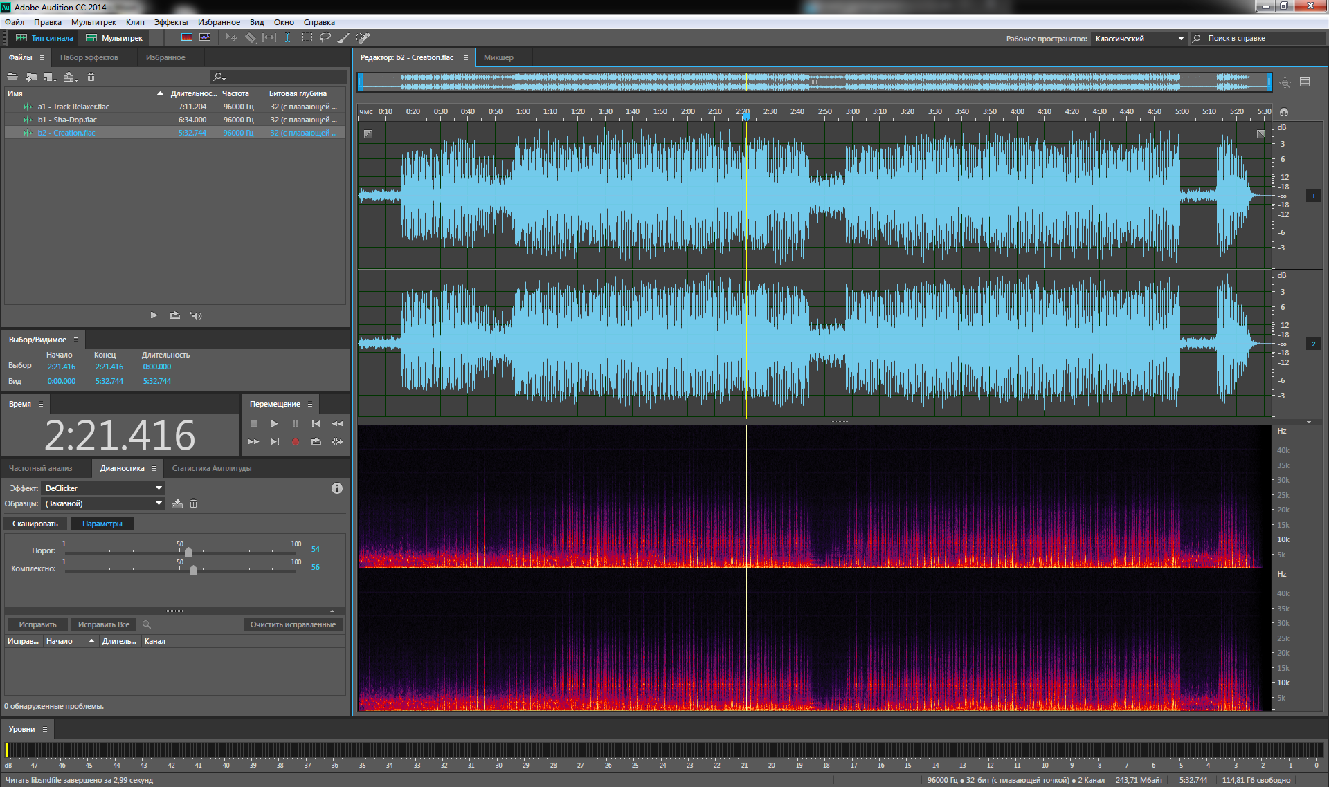Viewport: 1329px width, 787px height.
Task: Select the Lasso selection tool
Action: [x=325, y=38]
